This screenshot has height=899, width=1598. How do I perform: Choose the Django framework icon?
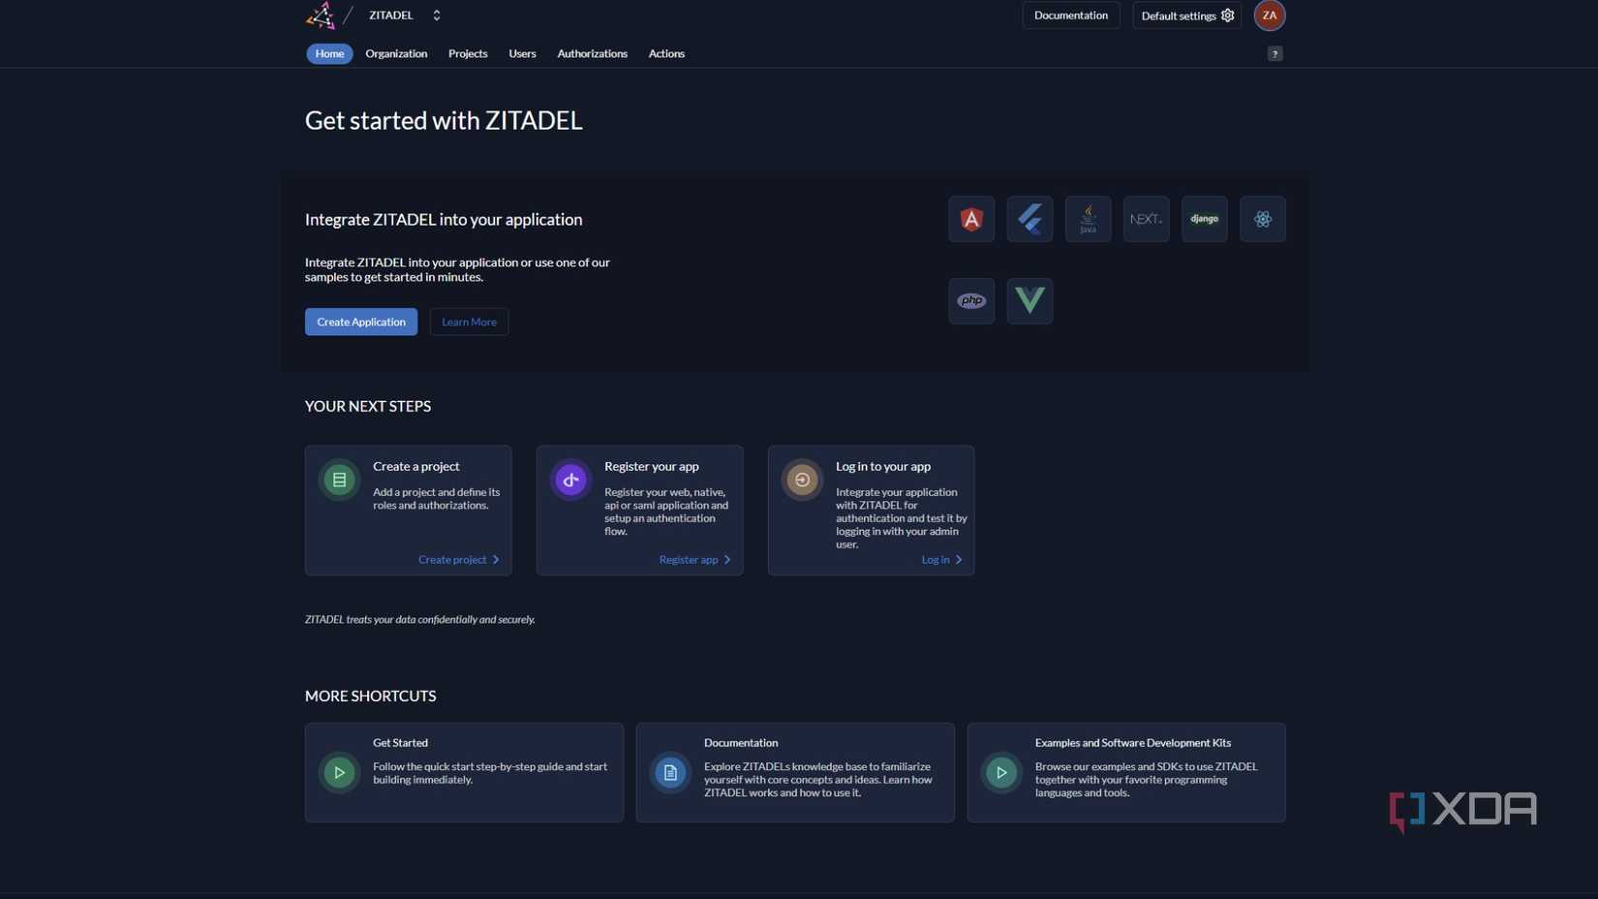pos(1204,219)
